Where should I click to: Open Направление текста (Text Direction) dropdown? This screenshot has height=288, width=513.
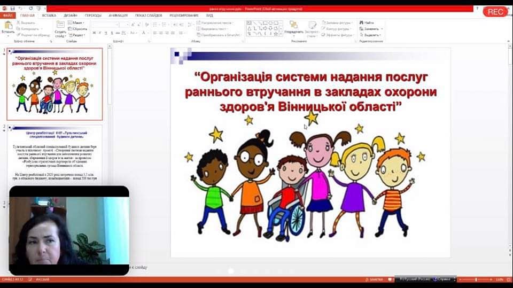coord(215,23)
